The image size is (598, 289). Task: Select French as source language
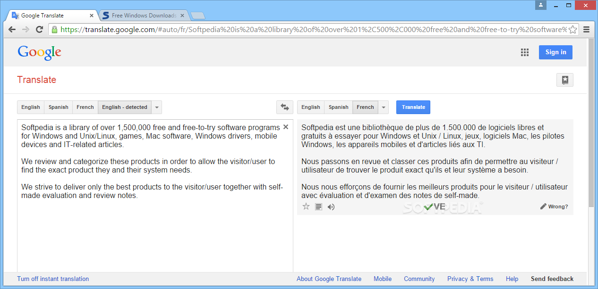click(x=85, y=107)
